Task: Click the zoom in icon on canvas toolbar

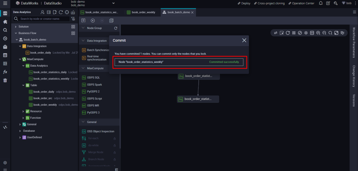Action: (x=318, y=33)
